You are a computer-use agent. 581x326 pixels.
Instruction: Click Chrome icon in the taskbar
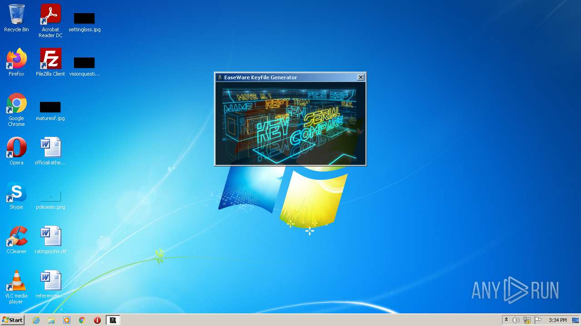tap(82, 320)
